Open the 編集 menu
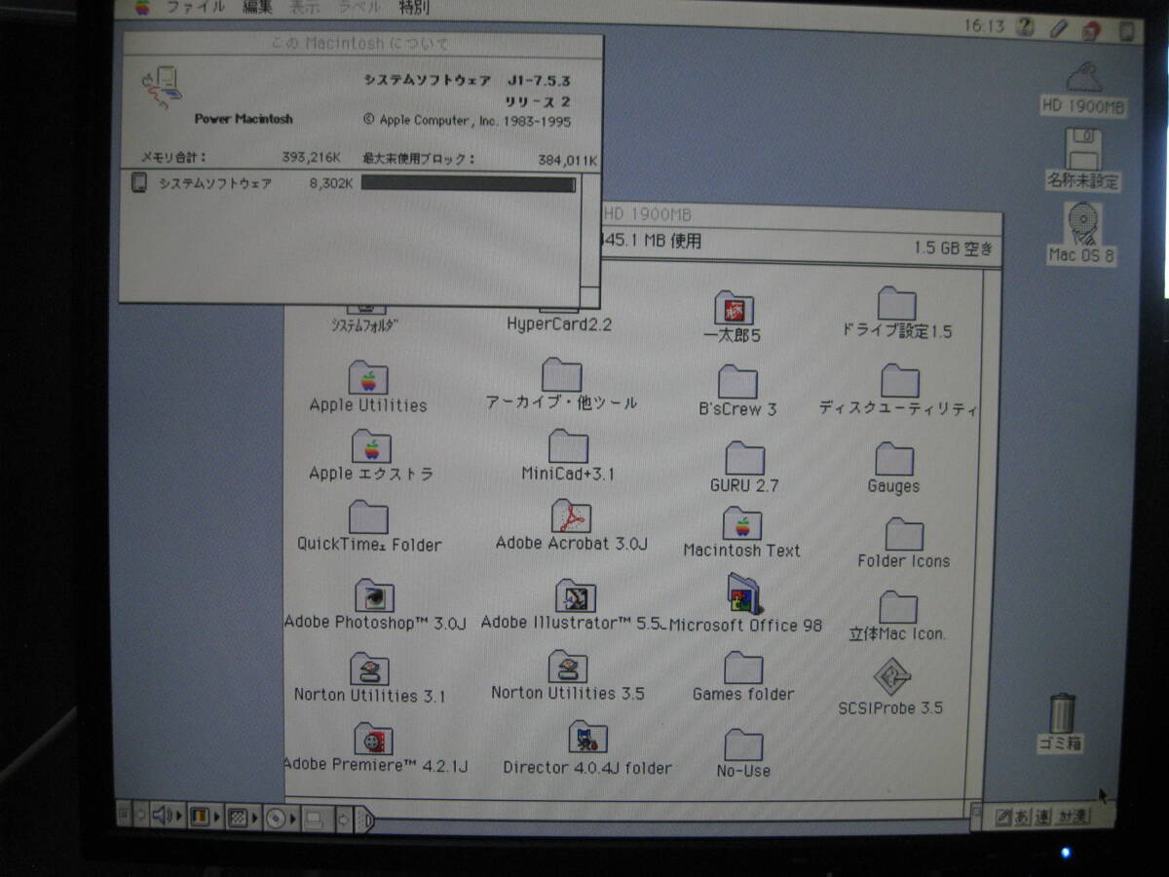 click(258, 8)
